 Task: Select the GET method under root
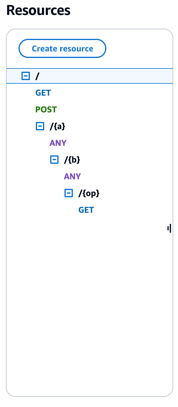coord(43,93)
